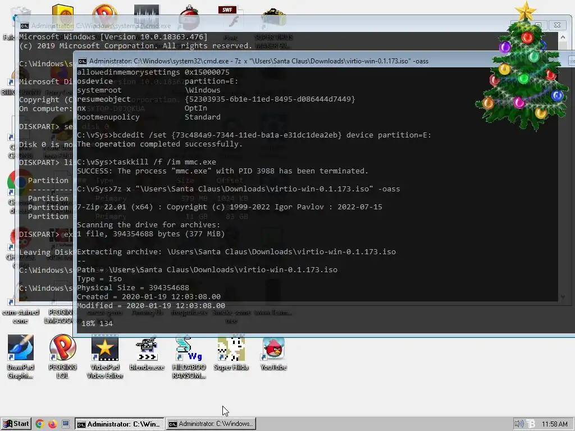The height and width of the screenshot is (431, 575).
Task: Click the bcdedit /set command line
Action: coord(254,135)
